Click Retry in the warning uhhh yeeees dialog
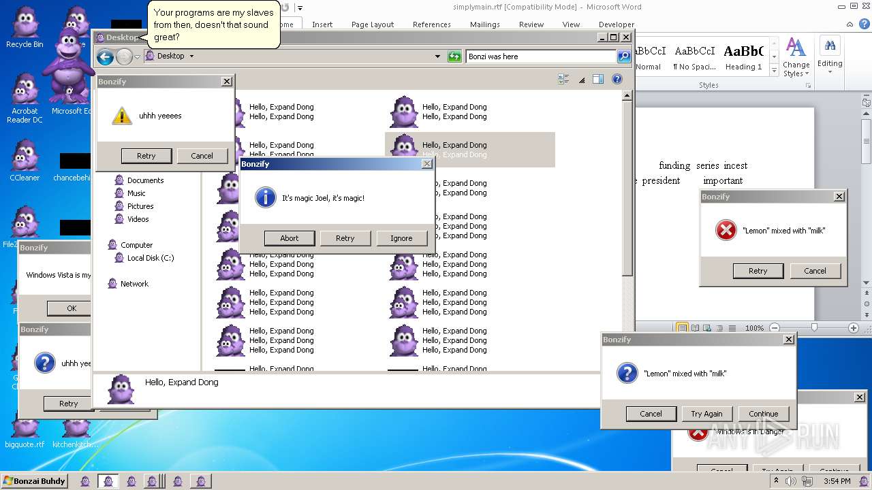 tap(146, 156)
